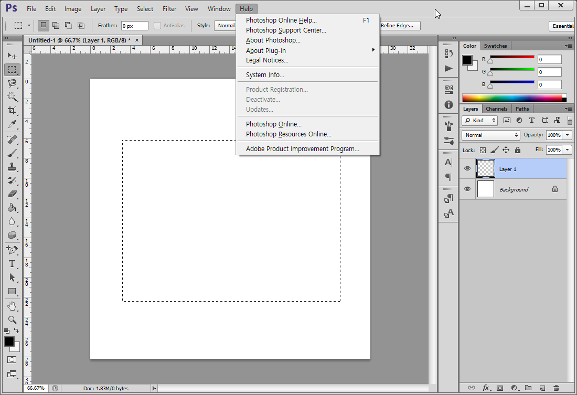Screen dimensions: 577x395
Task: Toggle the layer filter switch
Action: [x=570, y=120]
